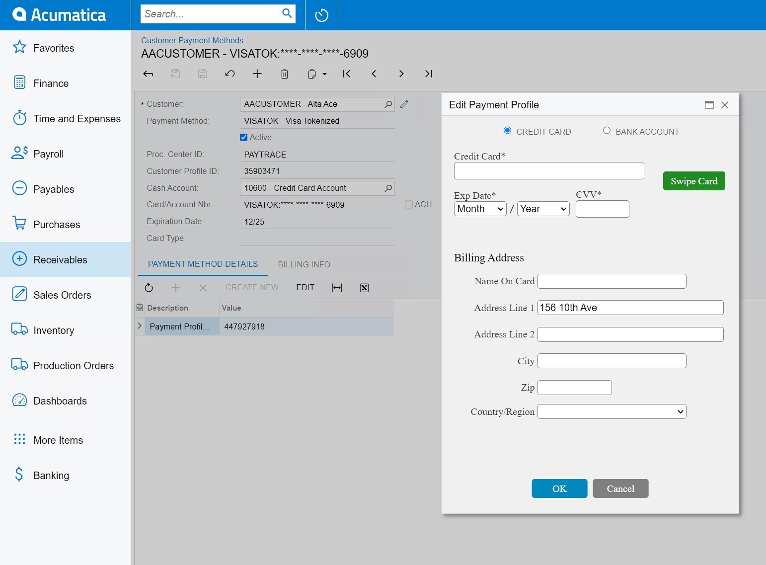Open the Purchases workspace
766x565 pixels.
point(65,224)
